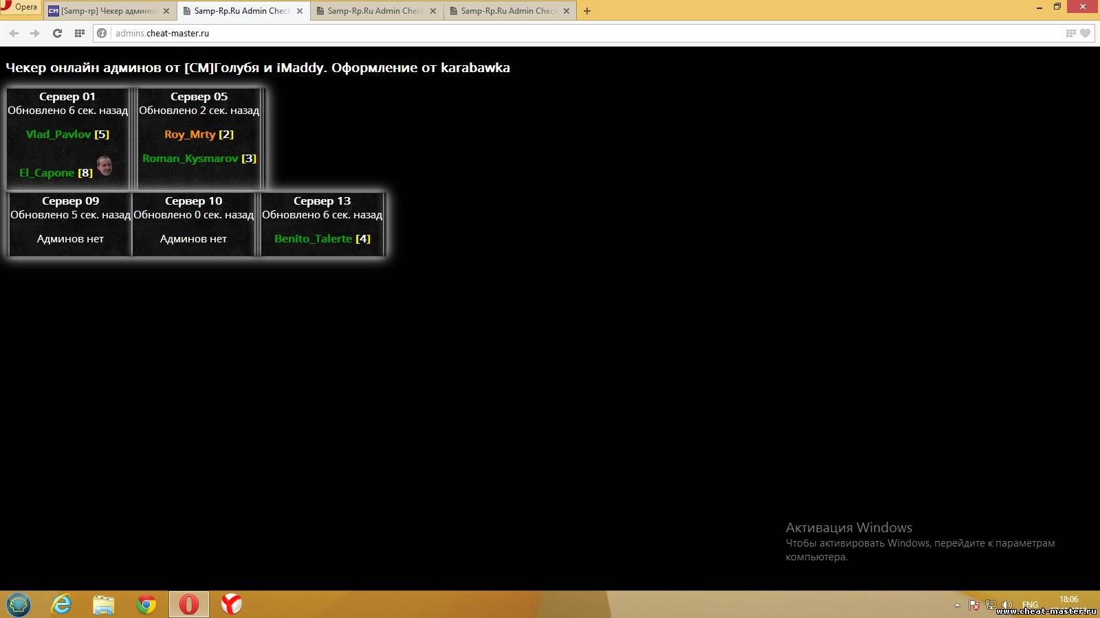Launch Google Chrome from taskbar
The height and width of the screenshot is (618, 1100).
[x=146, y=604]
